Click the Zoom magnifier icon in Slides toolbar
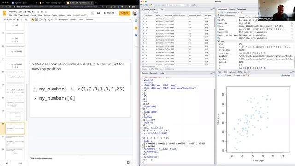The image size is (295, 166). point(26,19)
